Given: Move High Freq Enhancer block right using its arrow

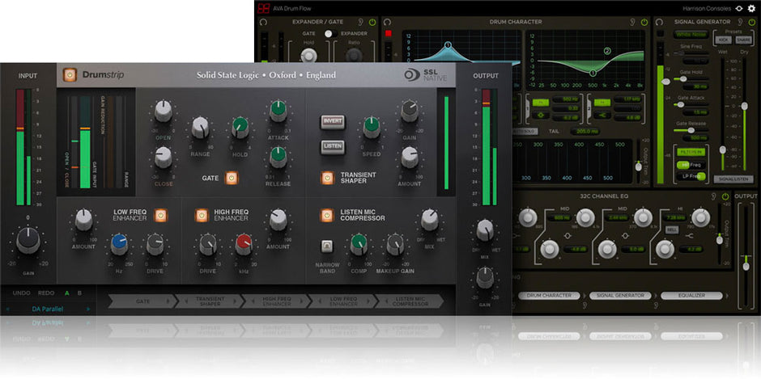Looking at the screenshot, I should pyautogui.click(x=302, y=301).
